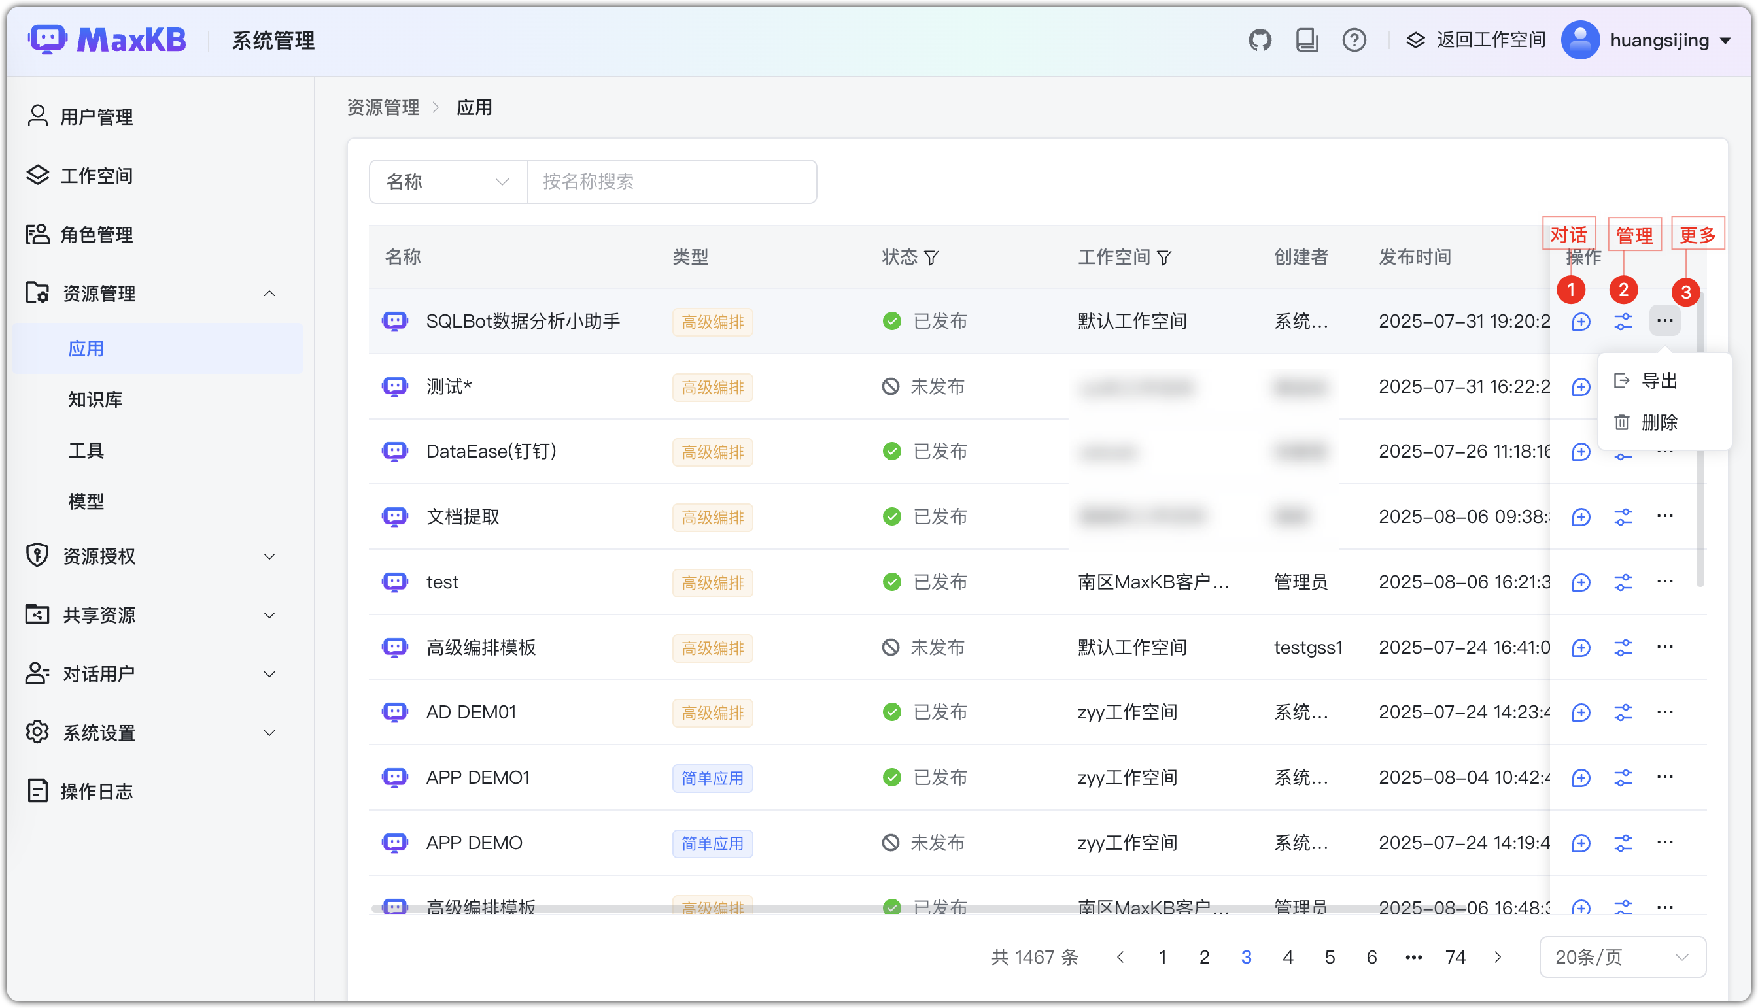The height and width of the screenshot is (1008, 1758).
Task: Select 删除 from the more menu
Action: [x=1664, y=422]
